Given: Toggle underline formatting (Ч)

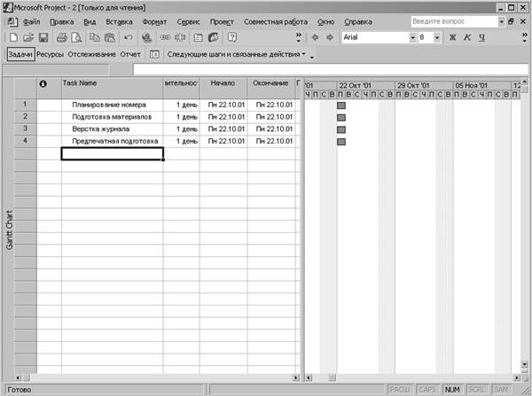Looking at the screenshot, I should coord(481,37).
